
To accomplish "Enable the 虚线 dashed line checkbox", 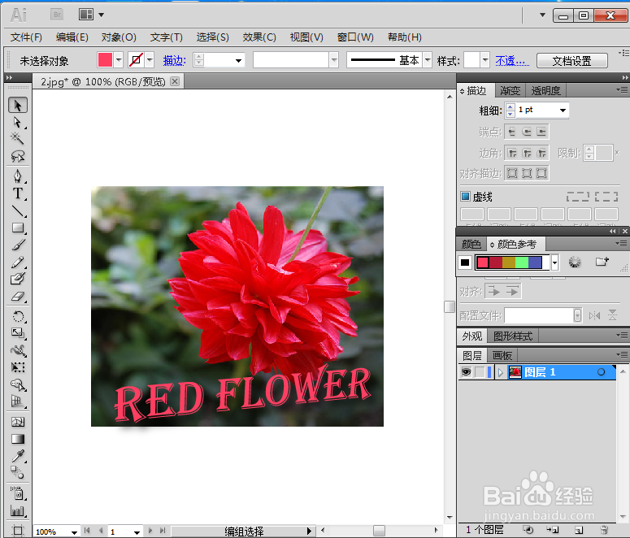I will (465, 197).
